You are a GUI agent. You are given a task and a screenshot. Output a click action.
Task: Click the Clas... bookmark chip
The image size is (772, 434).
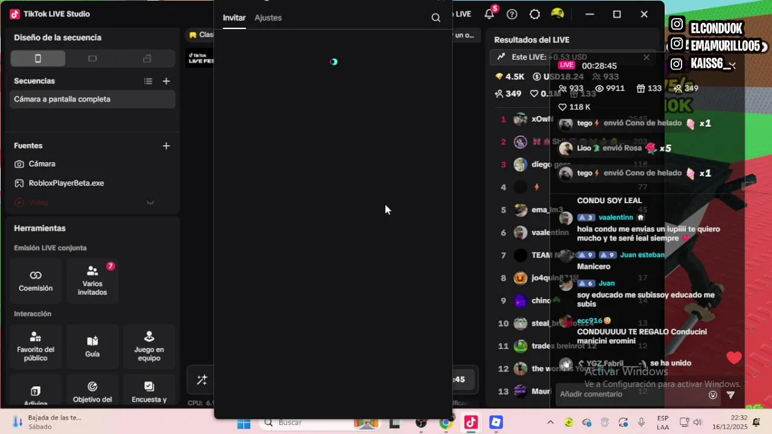[201, 35]
